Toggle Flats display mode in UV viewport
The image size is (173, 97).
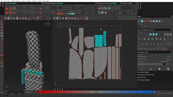click(122, 18)
